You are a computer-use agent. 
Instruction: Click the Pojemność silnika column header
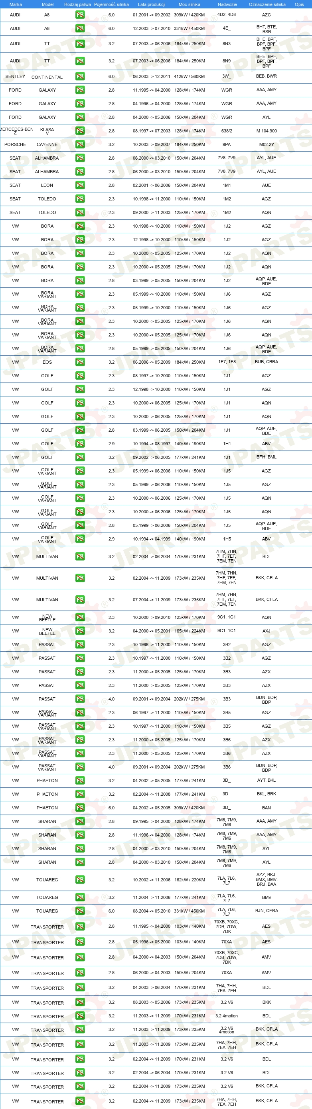112,4
